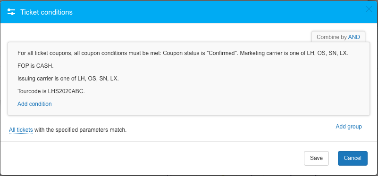This screenshot has width=378, height=176.
Task: Toggle the AND combine operator
Action: click(x=354, y=37)
